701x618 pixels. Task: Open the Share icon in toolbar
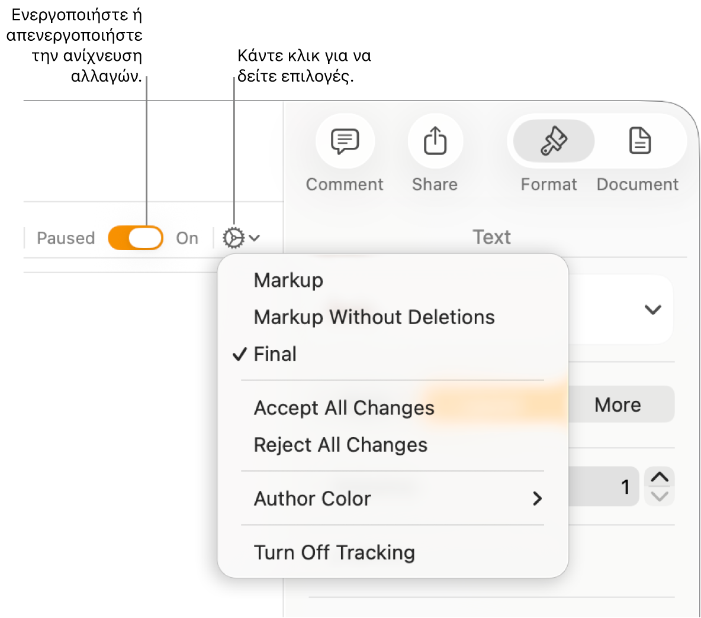435,141
